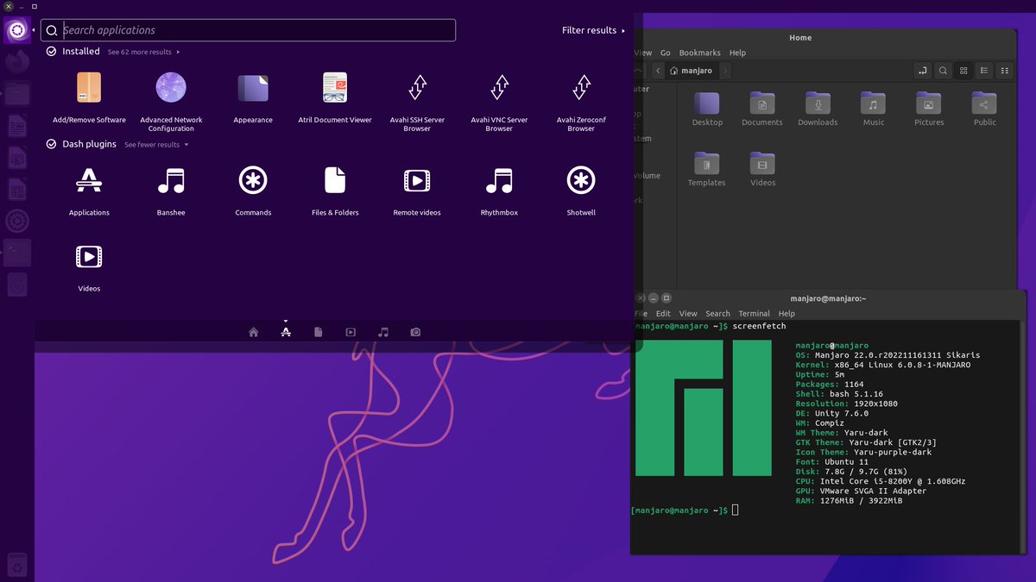Image resolution: width=1036 pixels, height=582 pixels.
Task: Switch file manager to compact view
Action: click(1004, 71)
